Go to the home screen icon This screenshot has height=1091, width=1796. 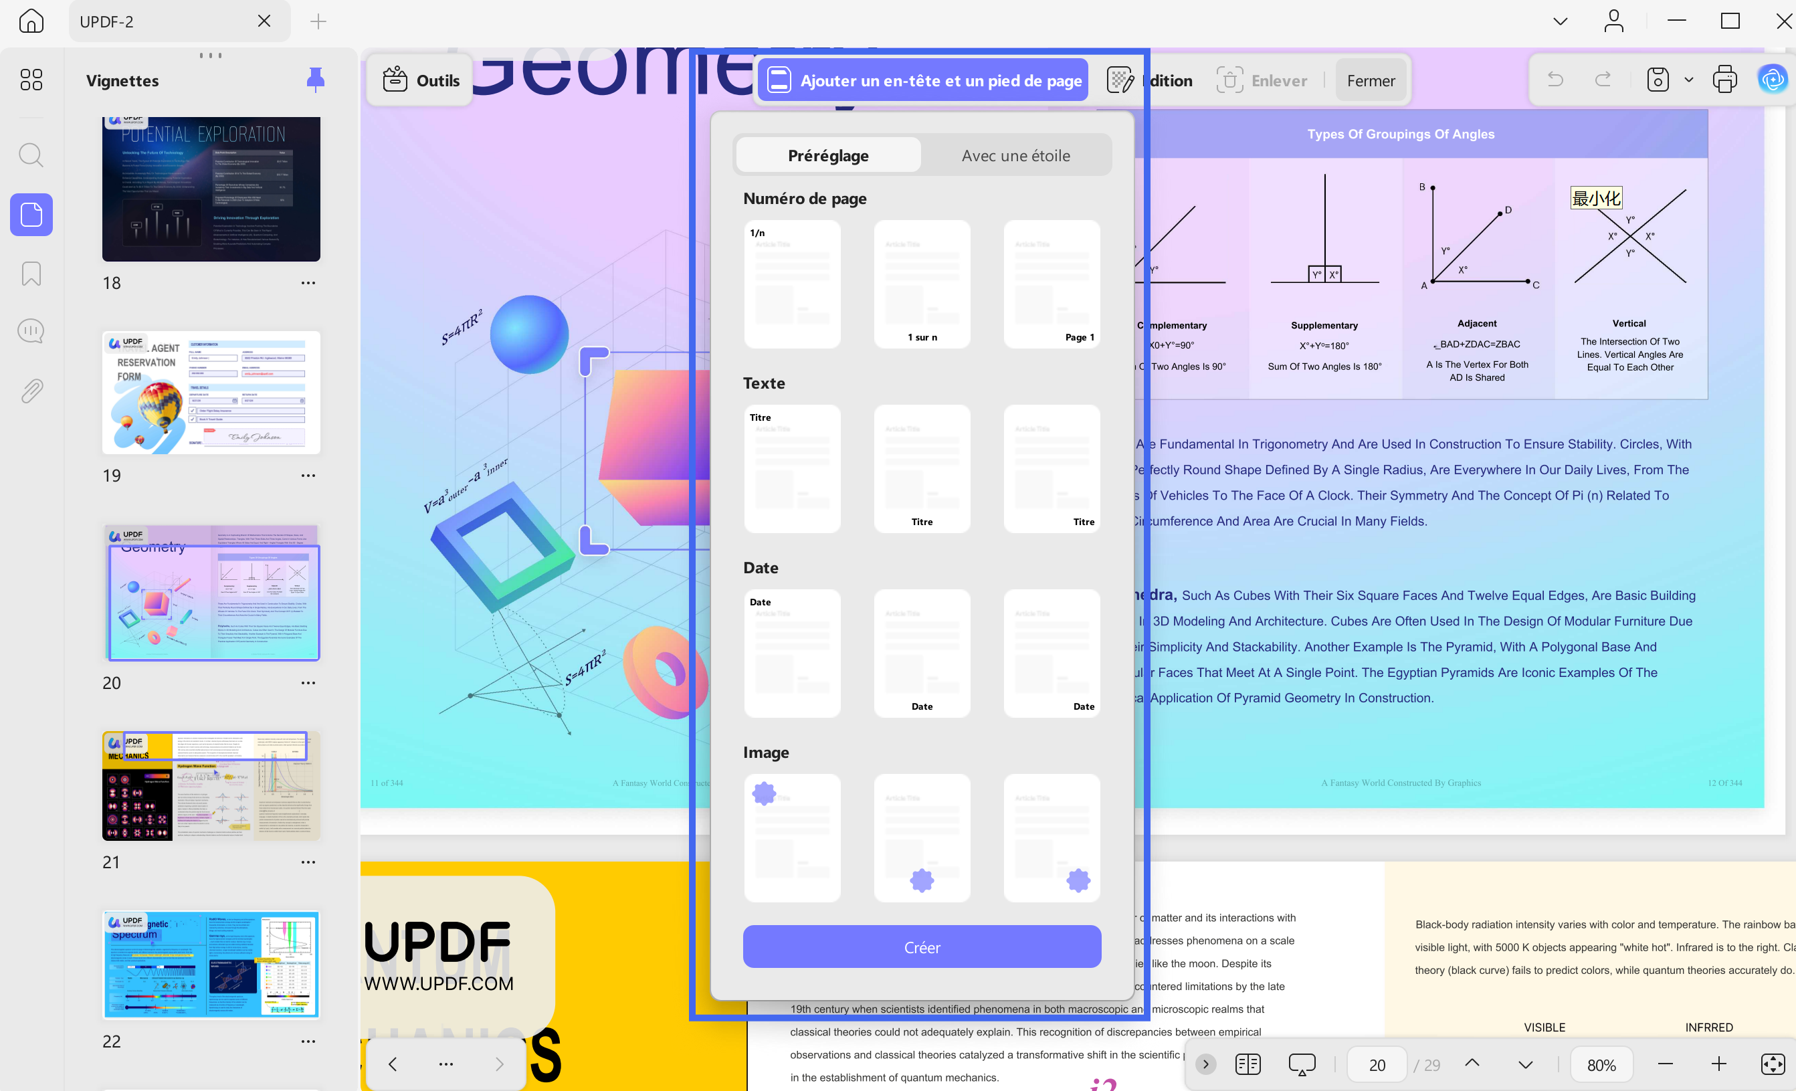click(31, 21)
